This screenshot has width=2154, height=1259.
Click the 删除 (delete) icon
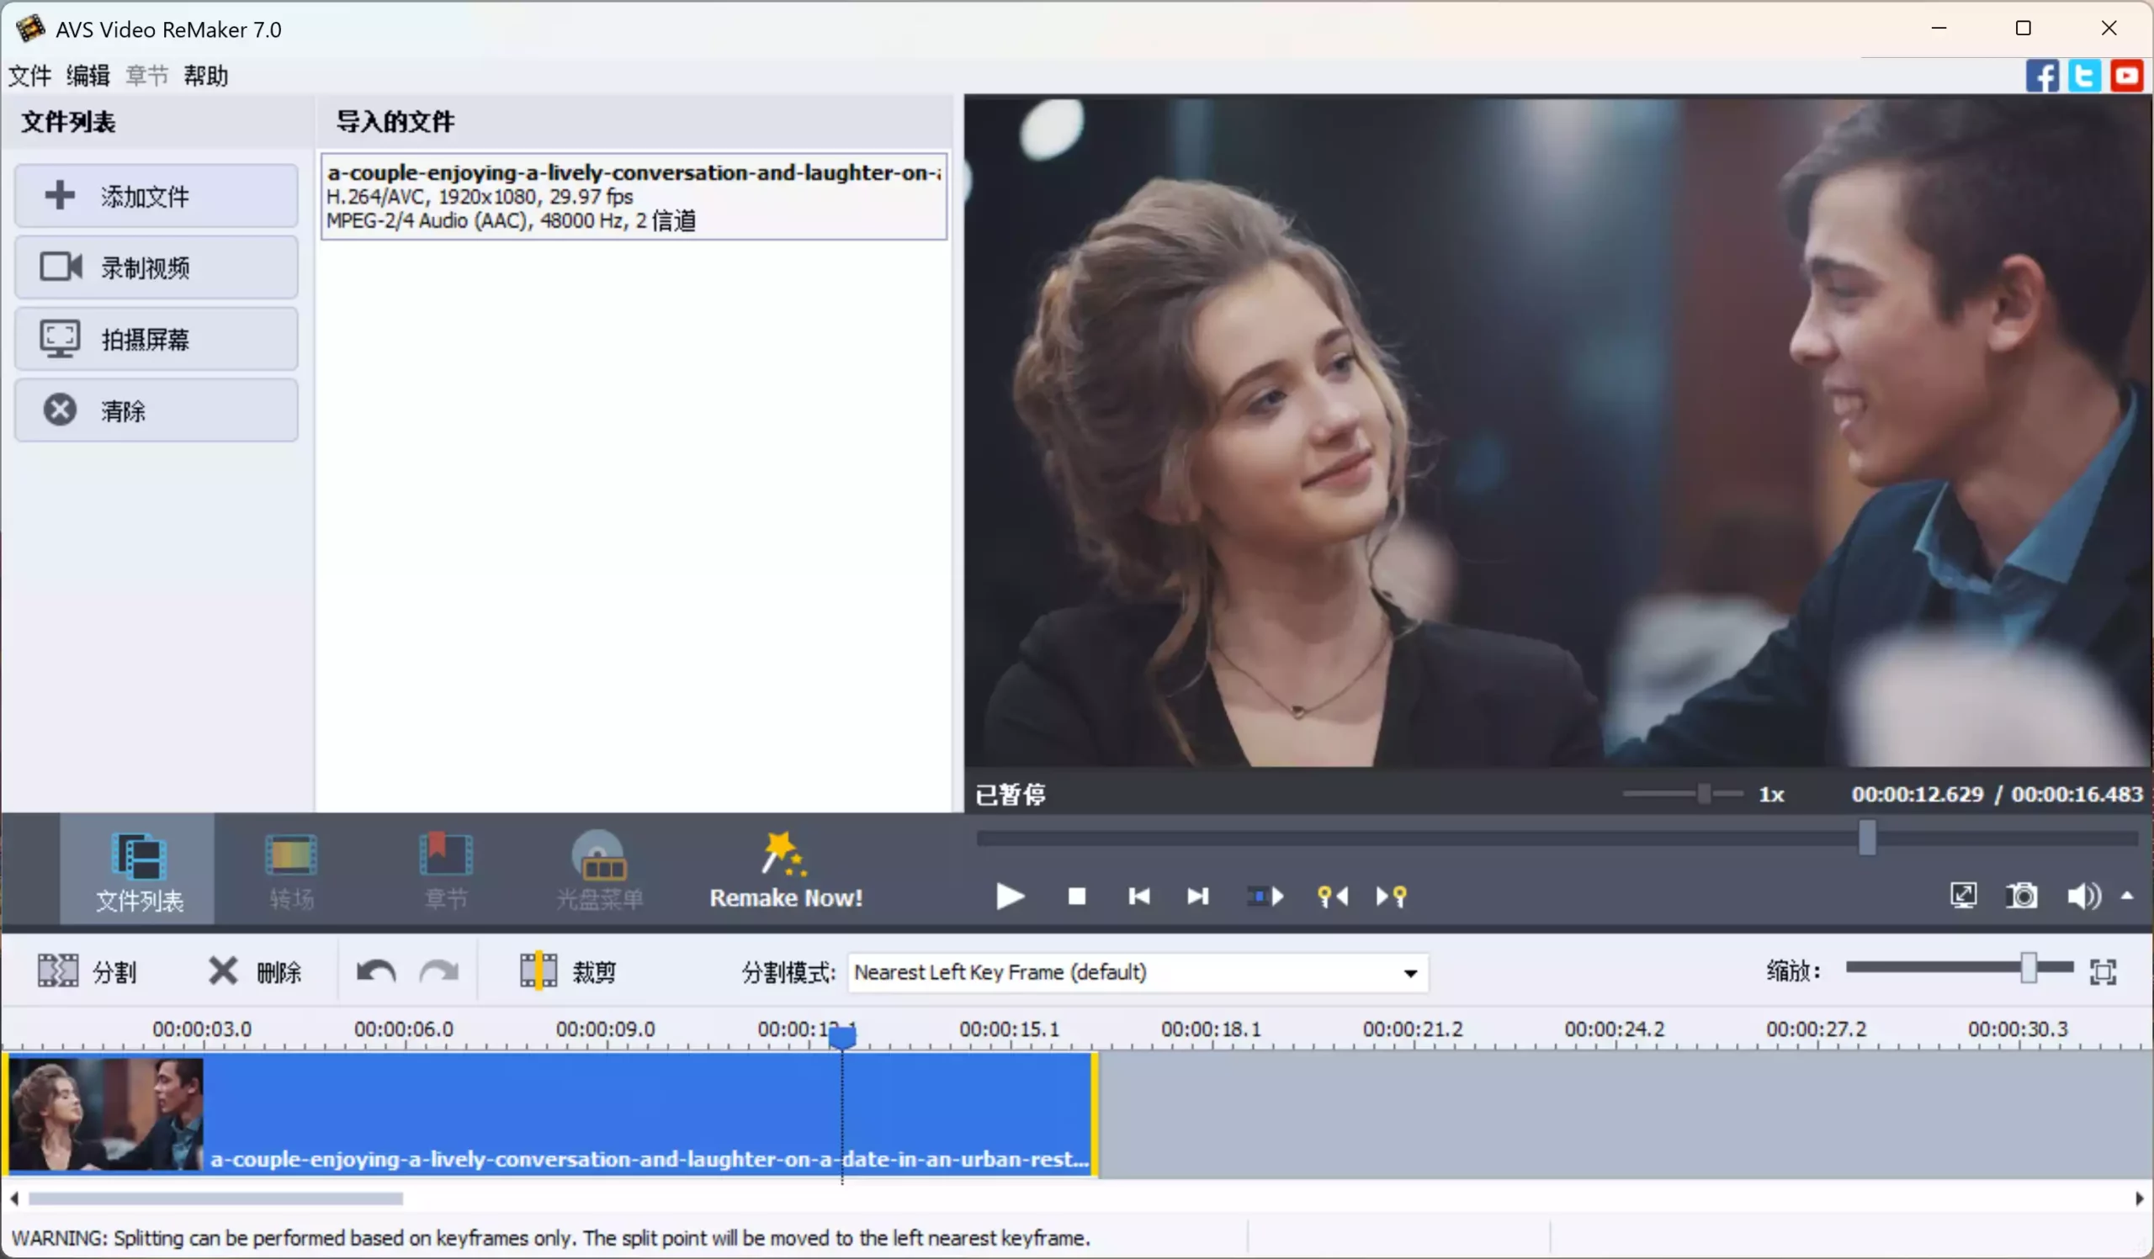click(255, 971)
